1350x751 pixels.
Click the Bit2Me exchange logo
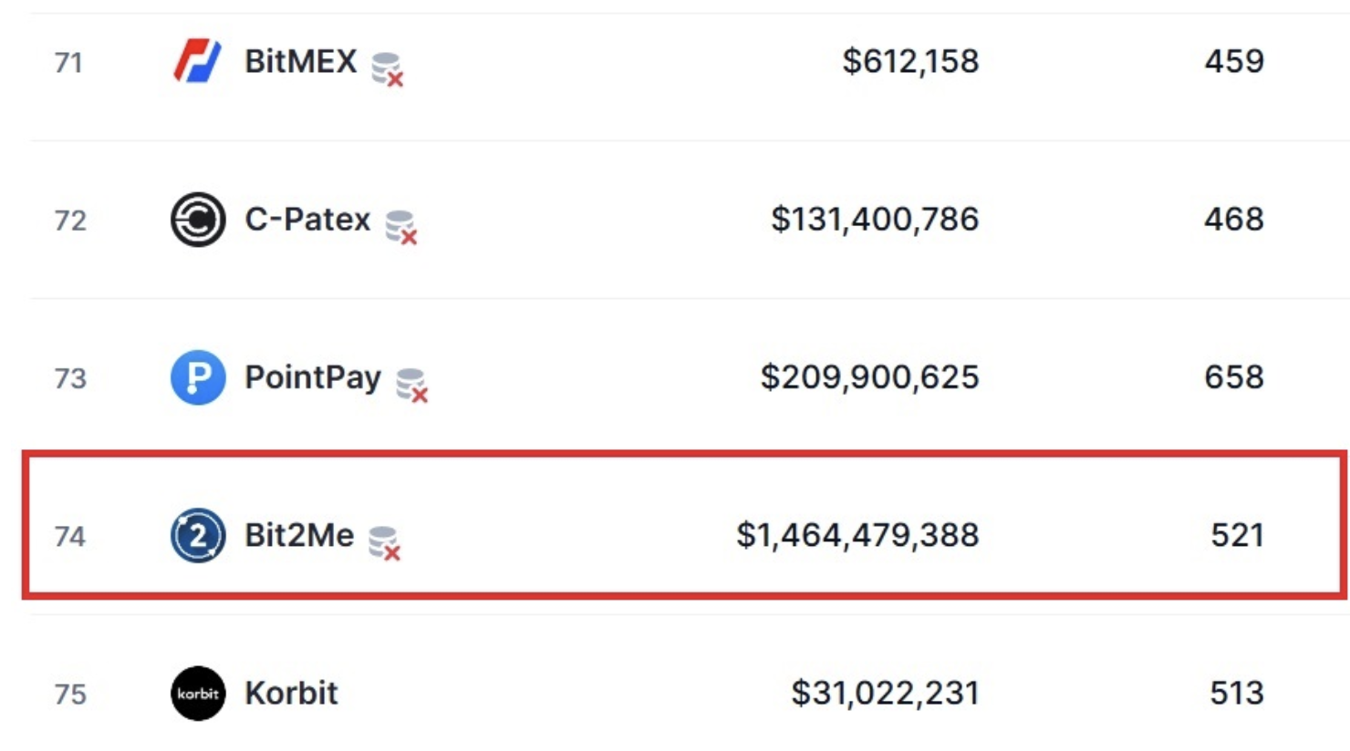coord(198,535)
